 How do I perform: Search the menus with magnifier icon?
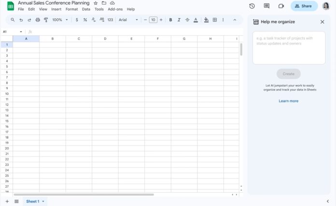[13, 20]
